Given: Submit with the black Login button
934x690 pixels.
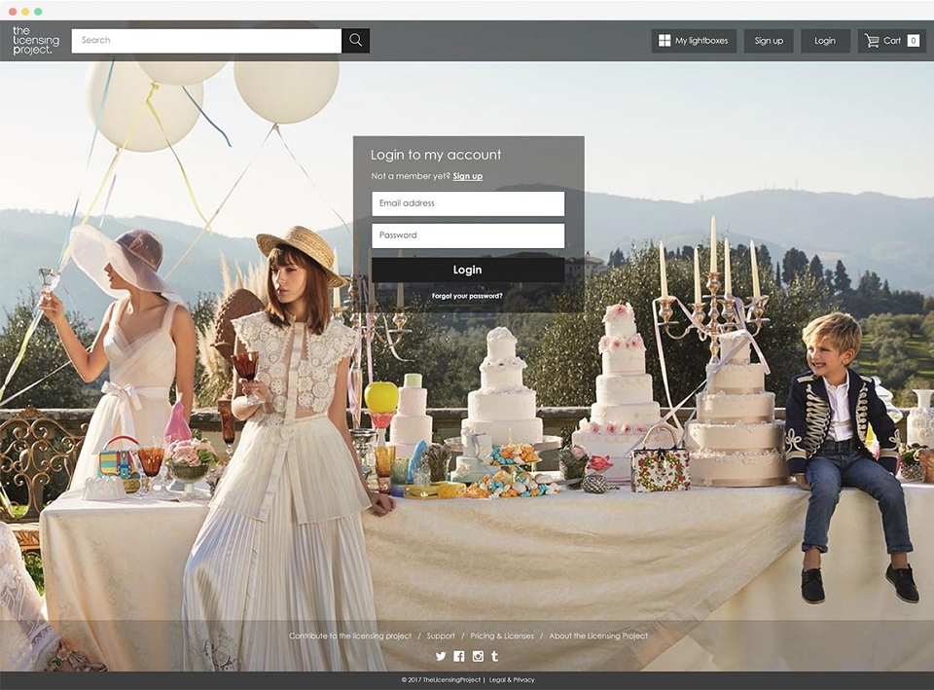Looking at the screenshot, I should point(468,270).
